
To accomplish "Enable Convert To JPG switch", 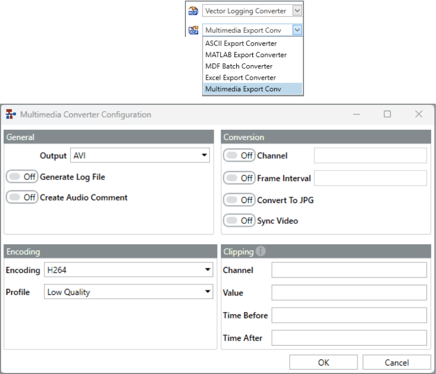I will [x=239, y=200].
